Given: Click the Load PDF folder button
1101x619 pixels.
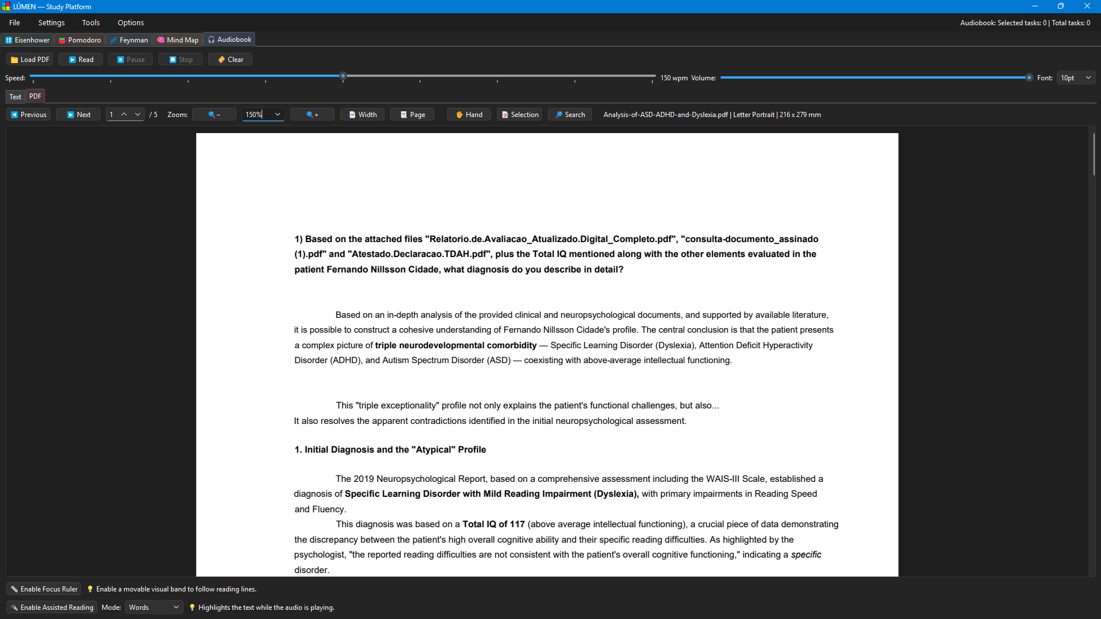Looking at the screenshot, I should (x=30, y=60).
